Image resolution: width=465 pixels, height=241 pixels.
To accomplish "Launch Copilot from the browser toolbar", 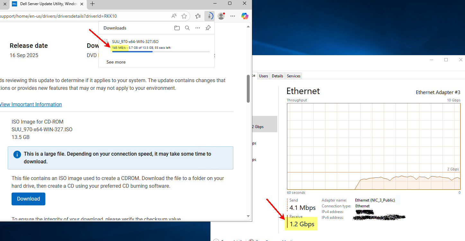I will click(x=245, y=16).
